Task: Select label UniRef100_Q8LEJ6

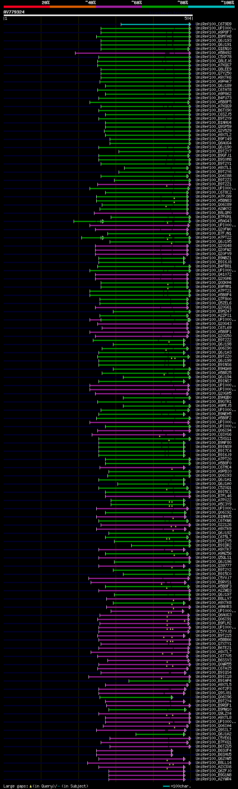Action: pyautogui.click(x=213, y=61)
